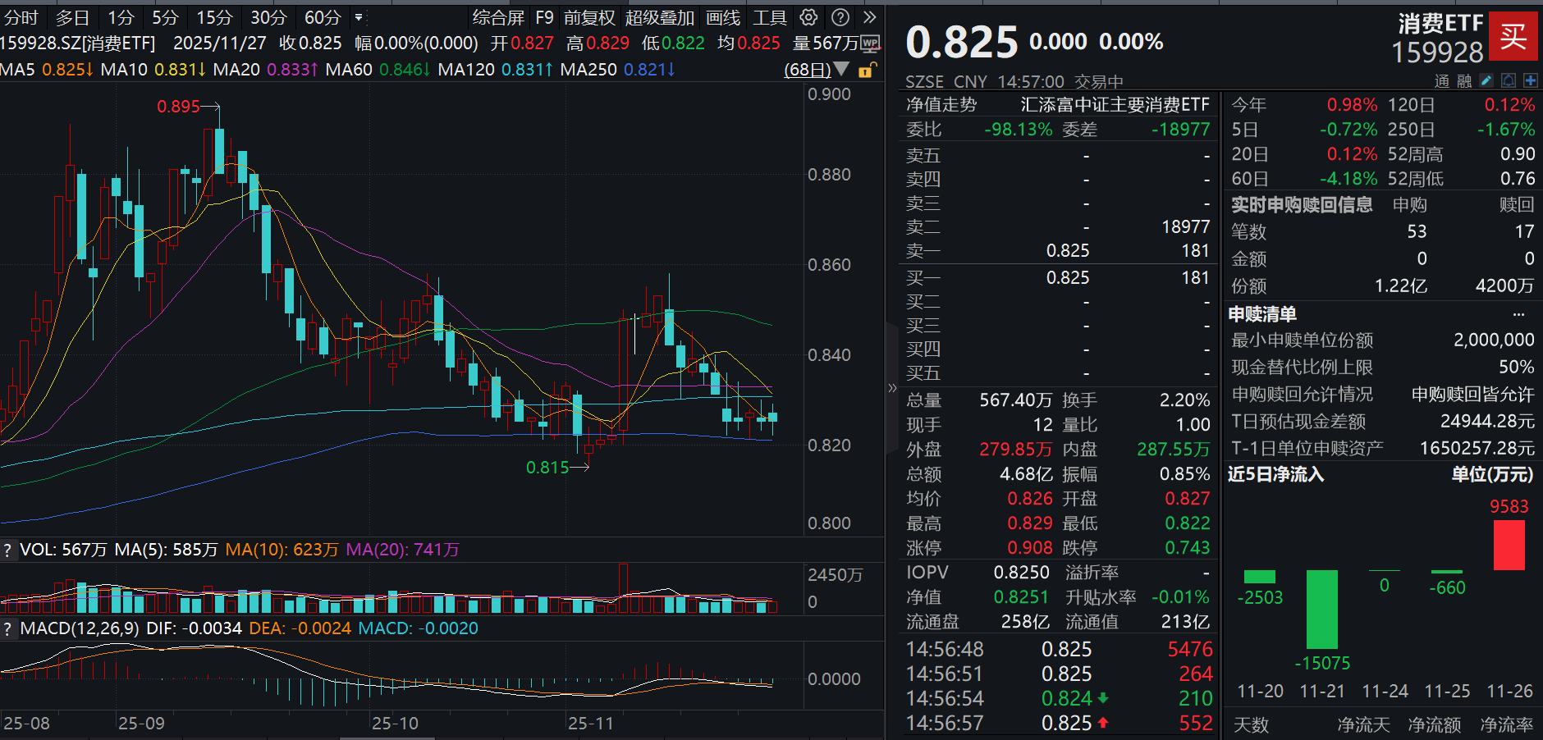The width and height of the screenshot is (1543, 740).
Task: Click the WP pop-up window icon near volume
Action: 871,43
